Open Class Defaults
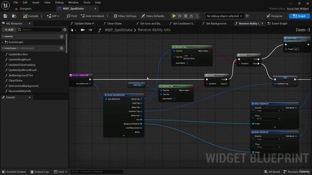This screenshot has width=312, height=175. click(153, 16)
